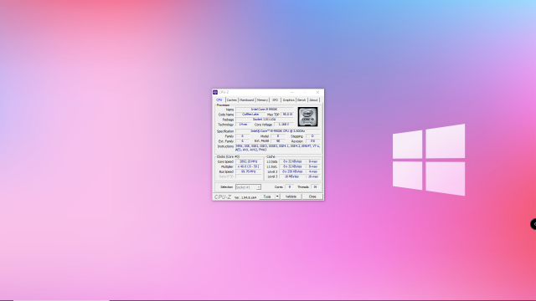
Task: Click the Ext. Family value field
Action: pyautogui.click(x=242, y=141)
